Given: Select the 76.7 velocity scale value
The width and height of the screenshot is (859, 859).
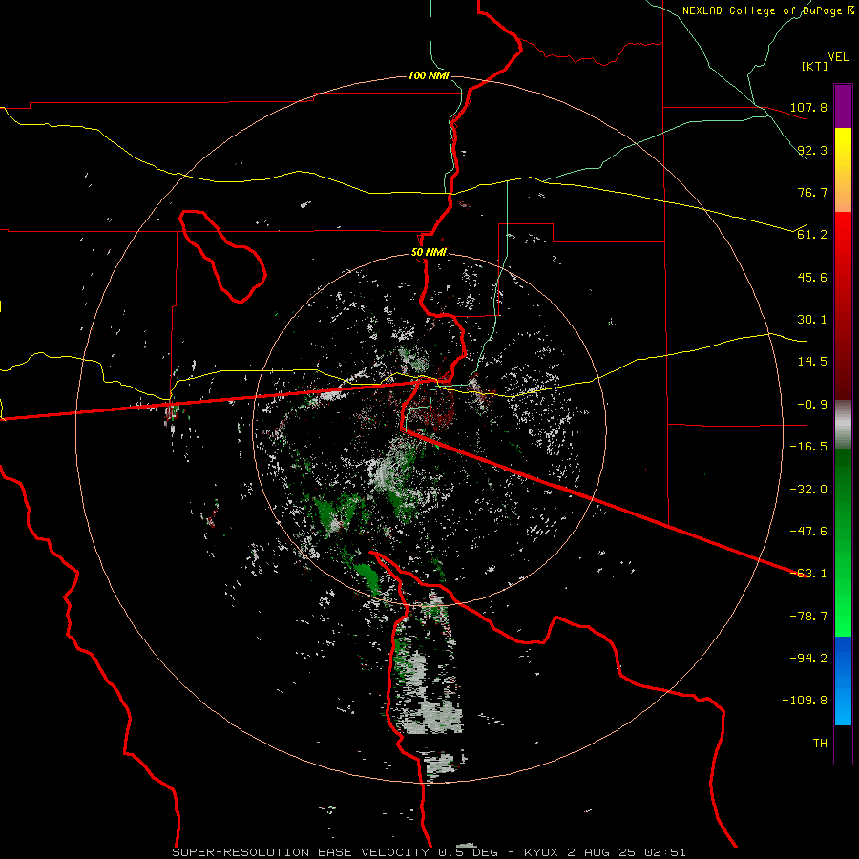Looking at the screenshot, I should tap(812, 192).
